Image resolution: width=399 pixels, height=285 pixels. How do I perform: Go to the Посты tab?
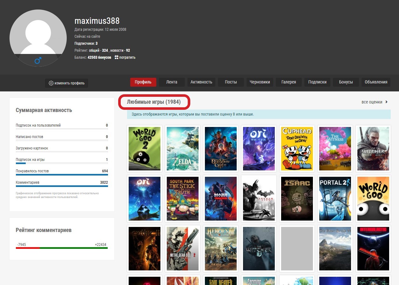pyautogui.click(x=231, y=82)
